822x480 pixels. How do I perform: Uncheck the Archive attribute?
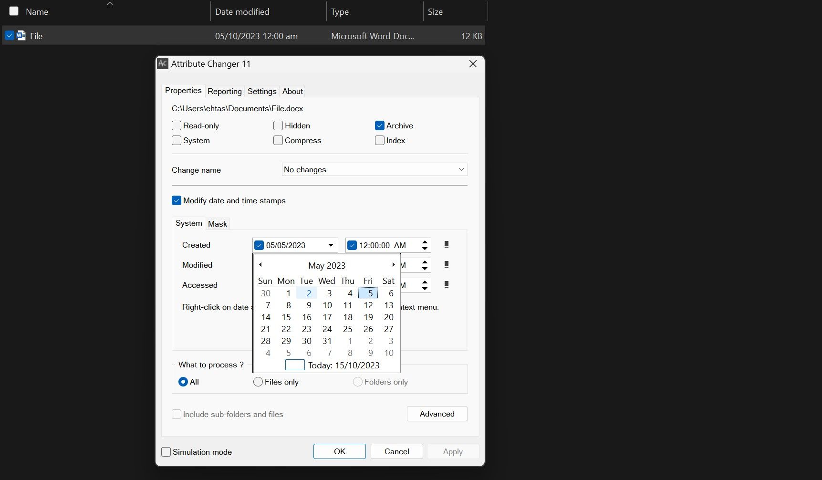point(380,126)
